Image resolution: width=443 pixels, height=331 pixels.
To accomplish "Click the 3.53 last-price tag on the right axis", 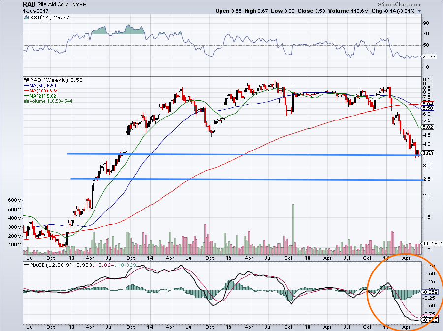I will (x=428, y=153).
